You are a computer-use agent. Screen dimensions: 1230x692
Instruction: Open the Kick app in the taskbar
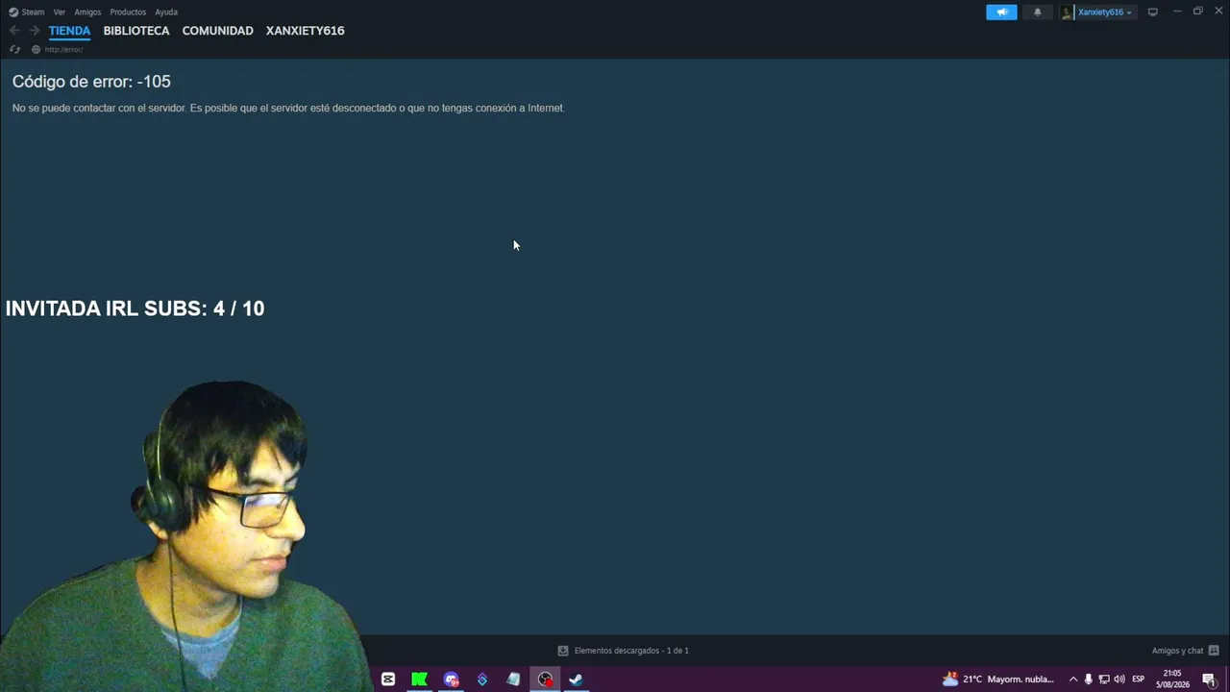point(419,680)
